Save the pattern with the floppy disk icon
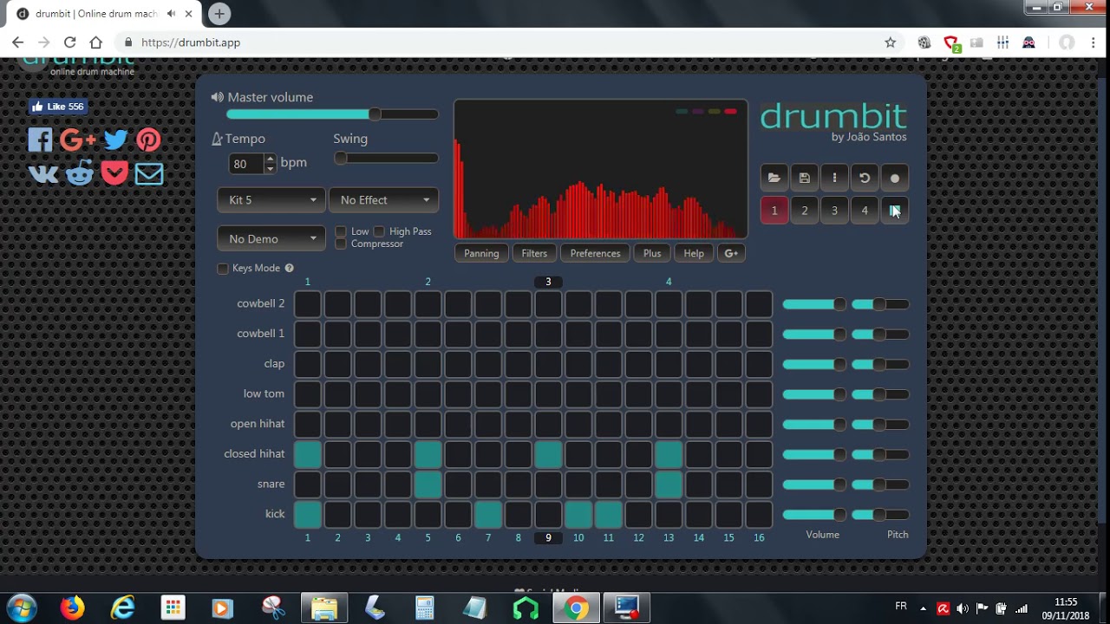 click(x=805, y=178)
